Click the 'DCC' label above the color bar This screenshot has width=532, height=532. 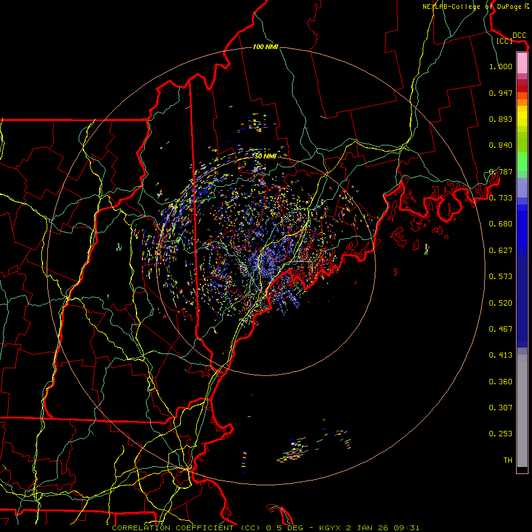click(x=520, y=35)
